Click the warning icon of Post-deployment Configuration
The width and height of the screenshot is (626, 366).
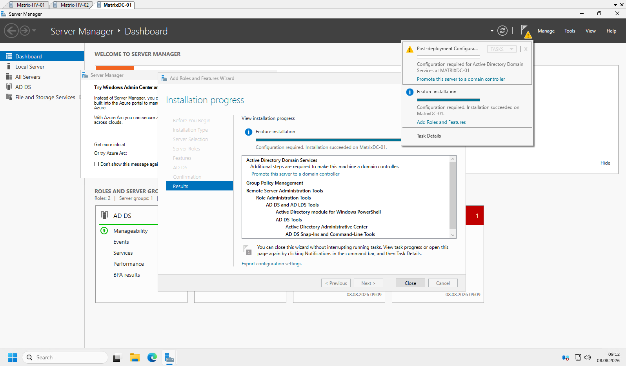click(x=410, y=49)
